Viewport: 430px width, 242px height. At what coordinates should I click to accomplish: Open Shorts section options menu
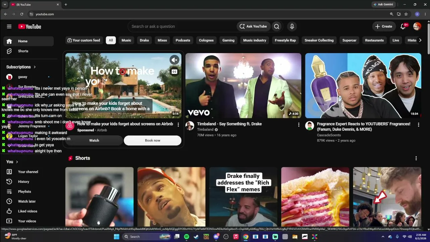pos(416,158)
